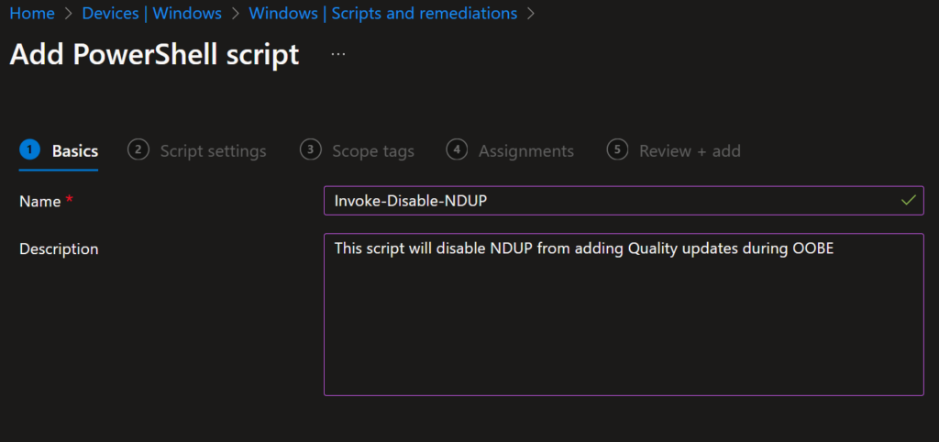Click the step 3 circle icon

click(x=310, y=149)
